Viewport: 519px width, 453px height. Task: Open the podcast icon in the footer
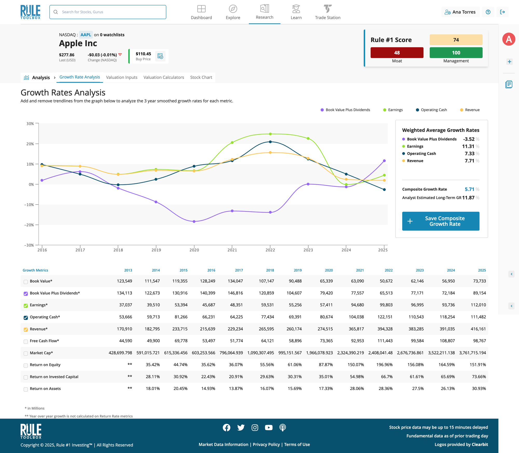pos(283,428)
